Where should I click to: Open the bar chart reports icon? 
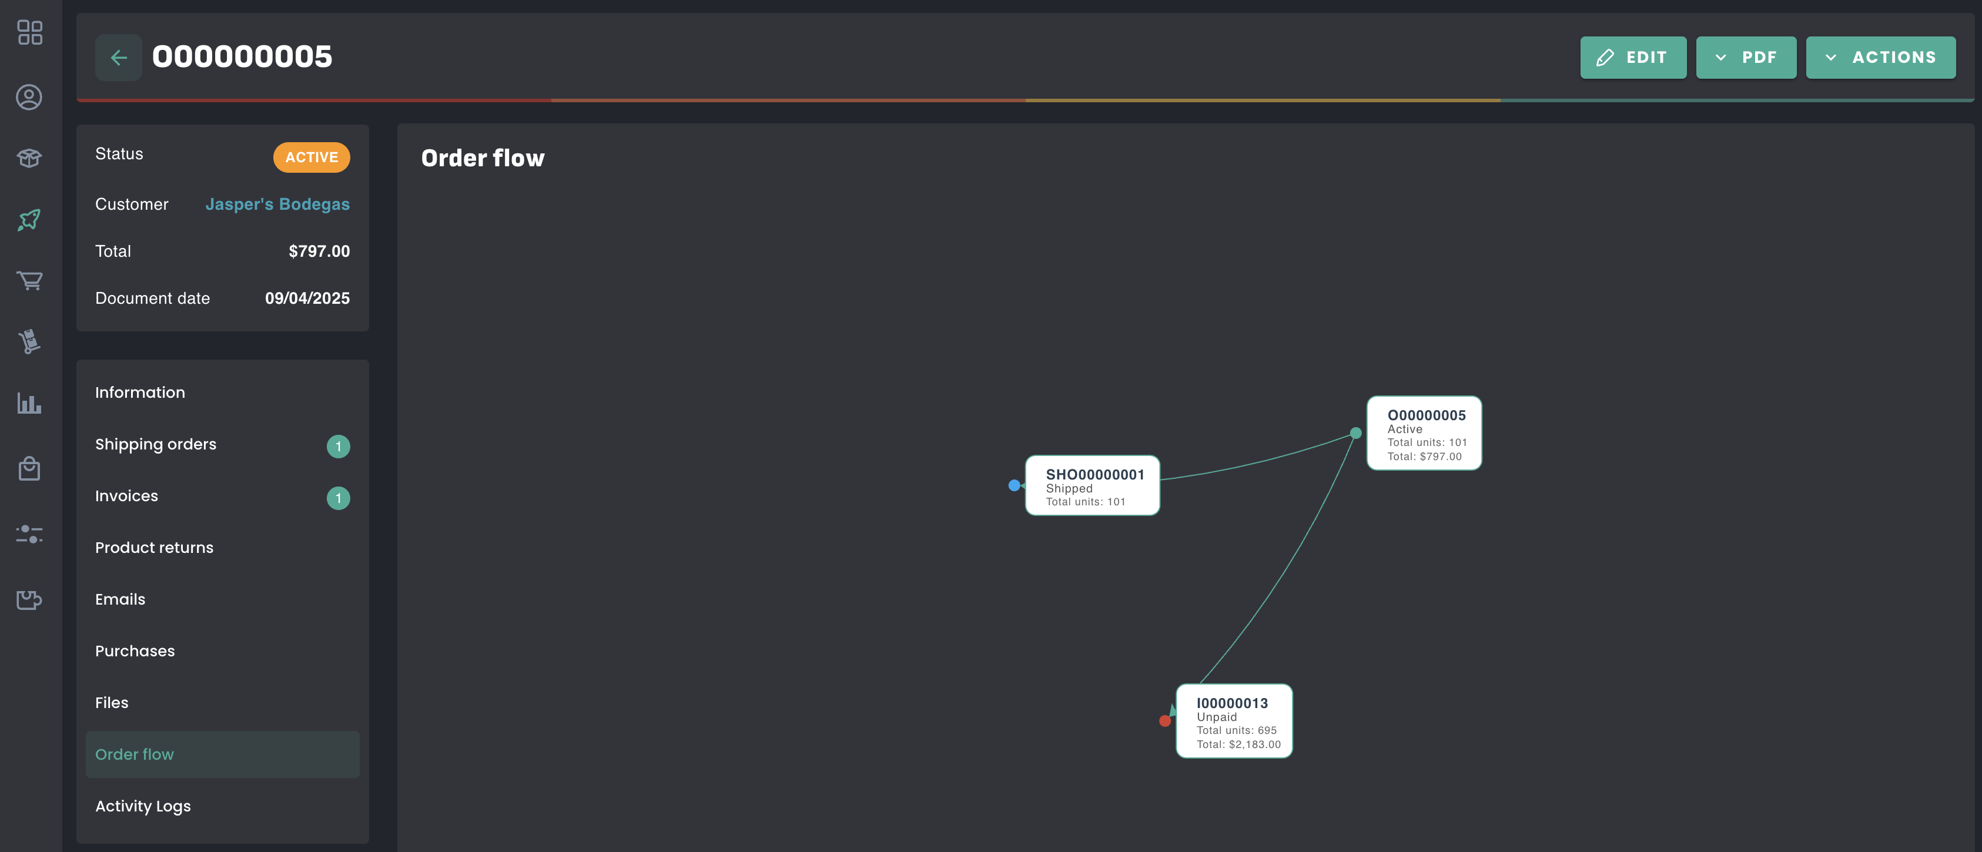pyautogui.click(x=29, y=403)
